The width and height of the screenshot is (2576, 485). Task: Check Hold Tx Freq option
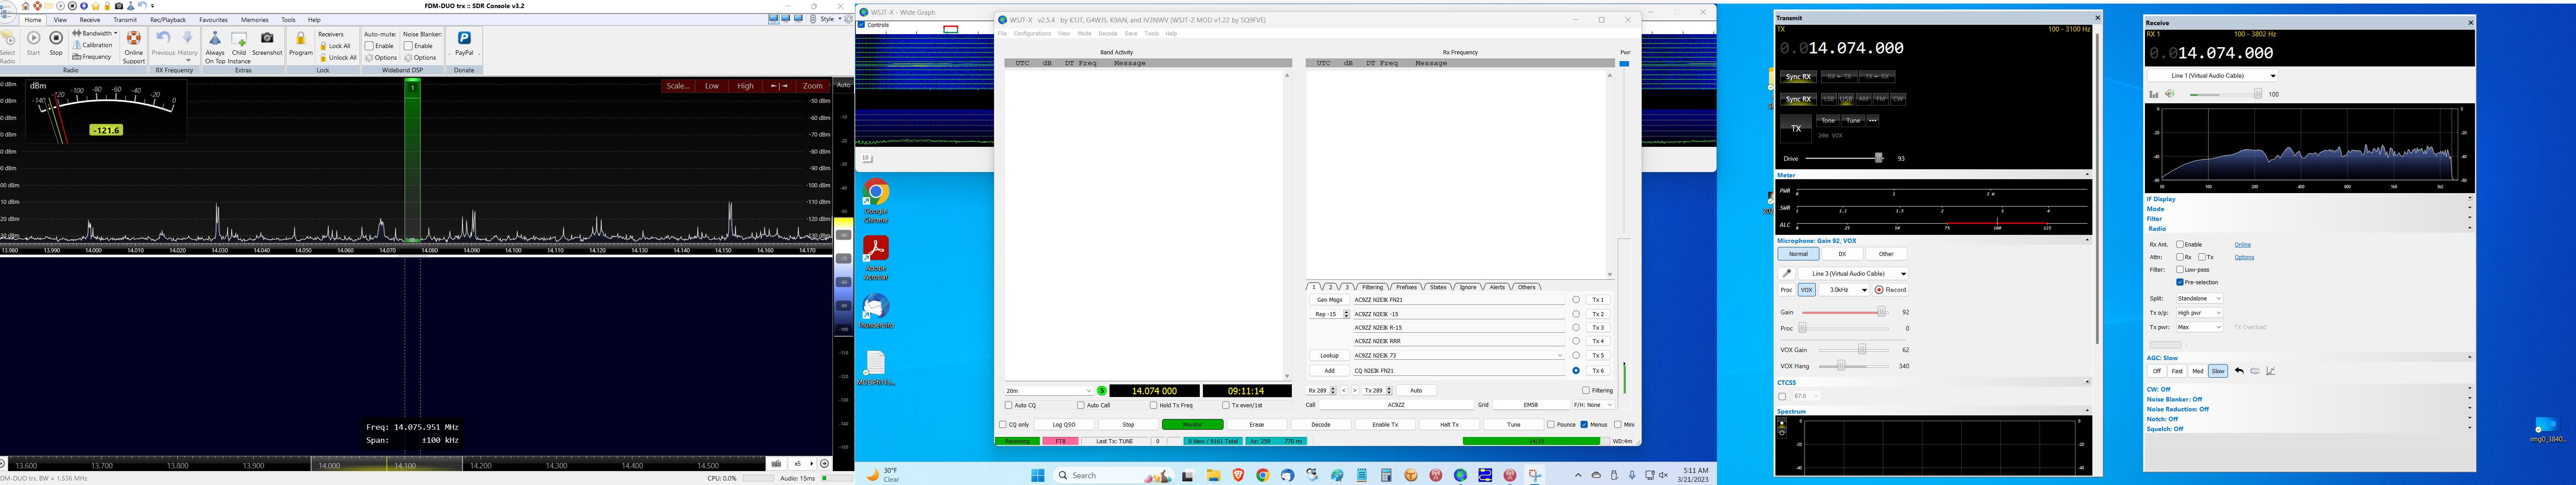point(1153,405)
